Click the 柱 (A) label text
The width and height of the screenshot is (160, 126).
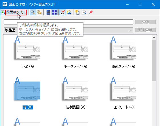(28, 107)
